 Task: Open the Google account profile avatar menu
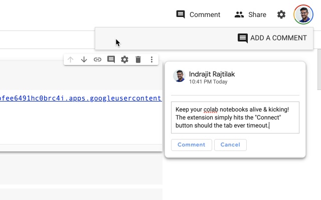tap(303, 14)
